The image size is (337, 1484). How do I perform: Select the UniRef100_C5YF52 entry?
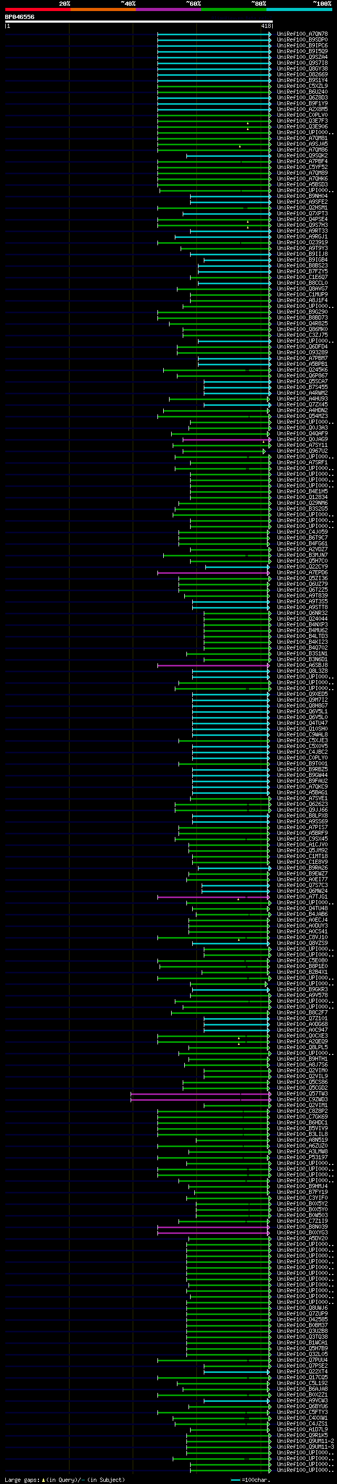click(x=302, y=167)
